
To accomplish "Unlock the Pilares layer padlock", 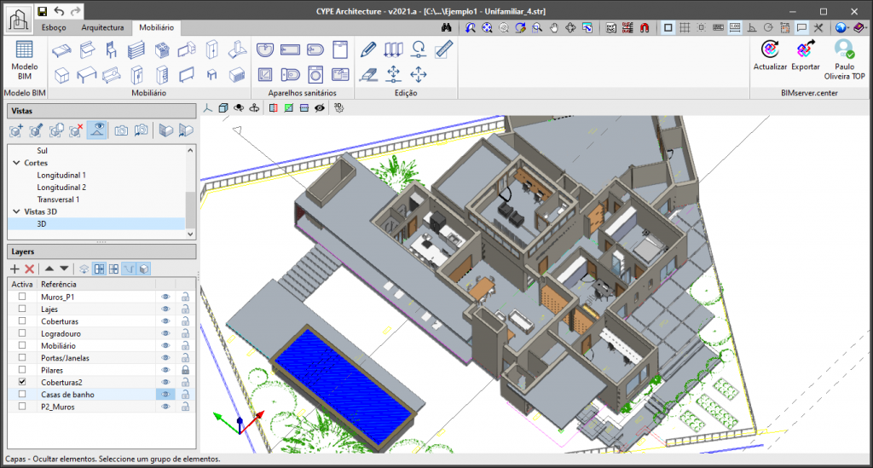I will point(184,371).
